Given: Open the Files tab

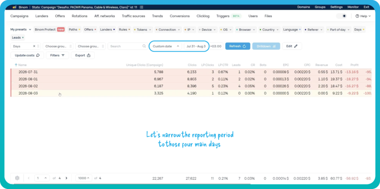Looking at the screenshot, I should point(268,16).
